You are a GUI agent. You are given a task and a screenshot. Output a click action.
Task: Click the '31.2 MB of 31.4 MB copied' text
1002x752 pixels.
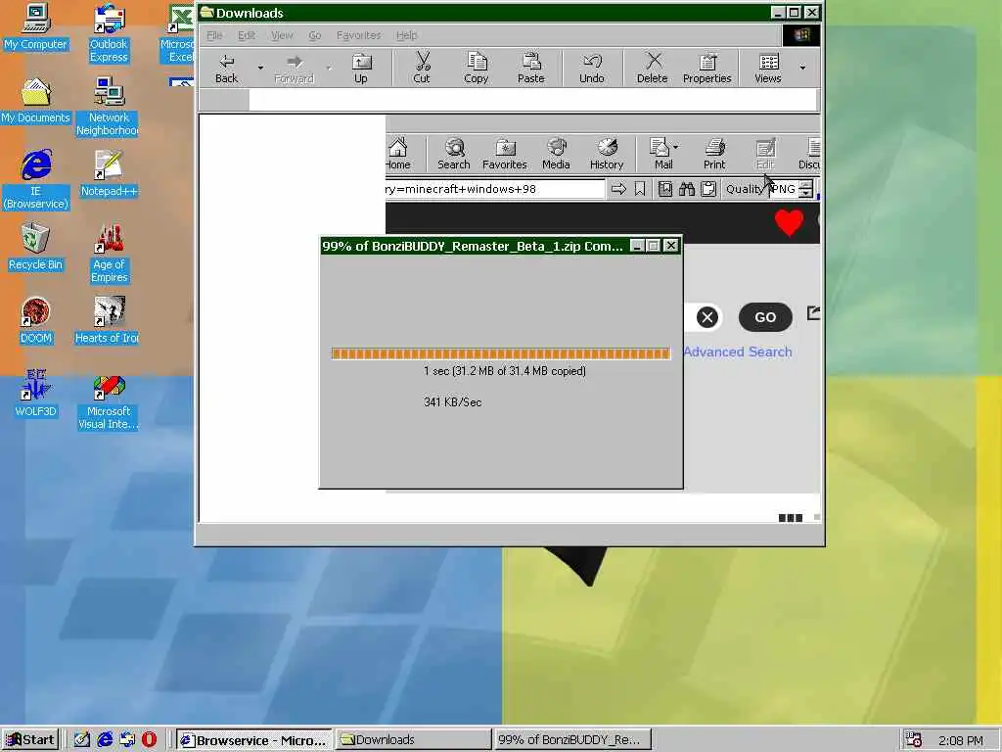pyautogui.click(x=519, y=371)
